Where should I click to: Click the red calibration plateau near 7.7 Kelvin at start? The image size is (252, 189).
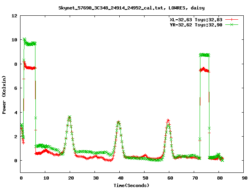click(30, 68)
